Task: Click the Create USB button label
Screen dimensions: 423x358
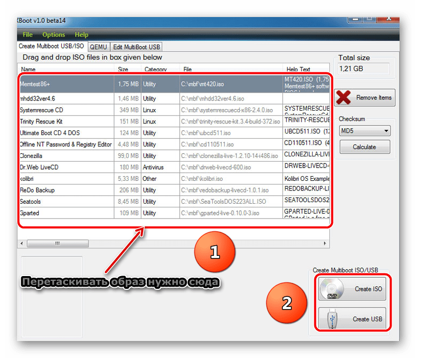Action: click(x=368, y=319)
